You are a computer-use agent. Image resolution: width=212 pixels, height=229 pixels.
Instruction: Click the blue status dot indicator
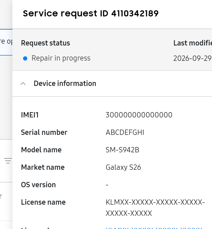tap(25, 58)
